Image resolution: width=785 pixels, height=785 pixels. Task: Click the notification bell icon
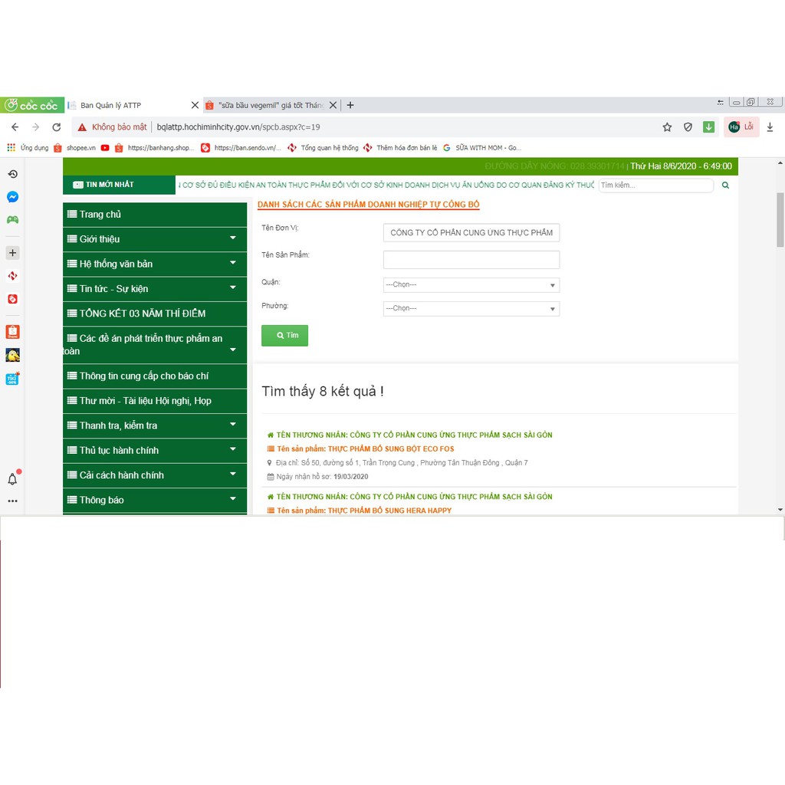(x=12, y=479)
